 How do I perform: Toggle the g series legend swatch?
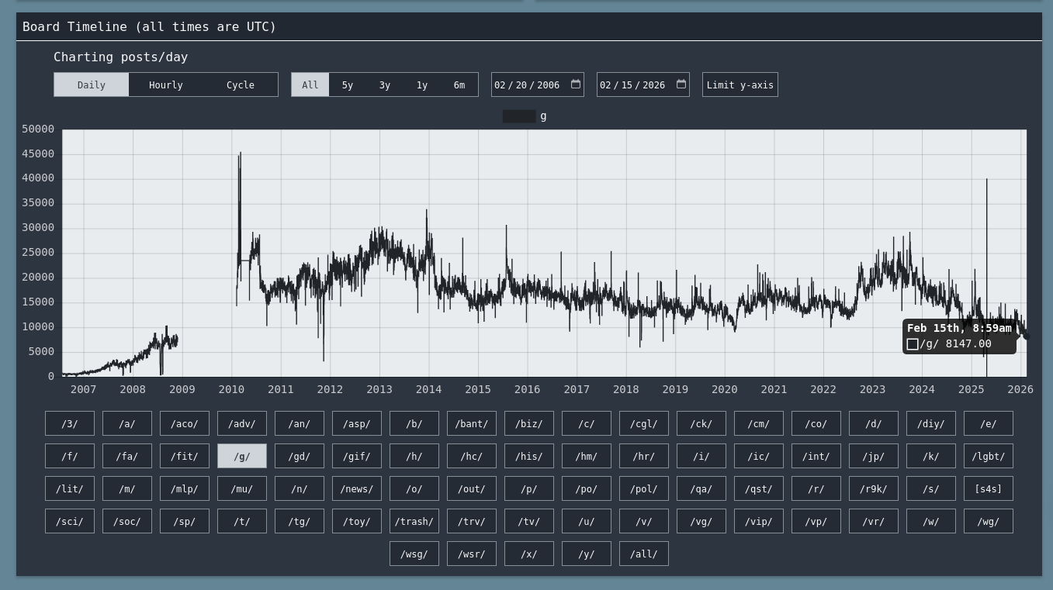pyautogui.click(x=518, y=116)
